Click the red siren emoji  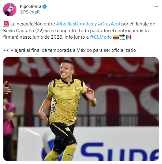point(6,24)
